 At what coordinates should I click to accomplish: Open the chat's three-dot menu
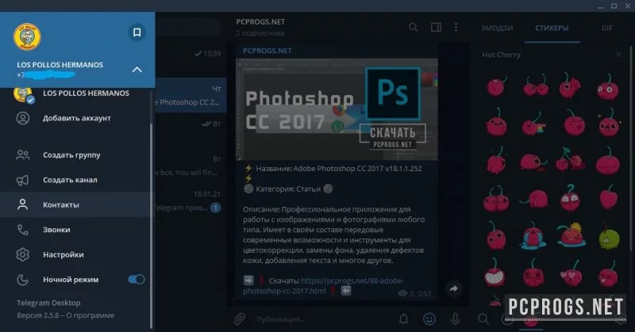456,28
